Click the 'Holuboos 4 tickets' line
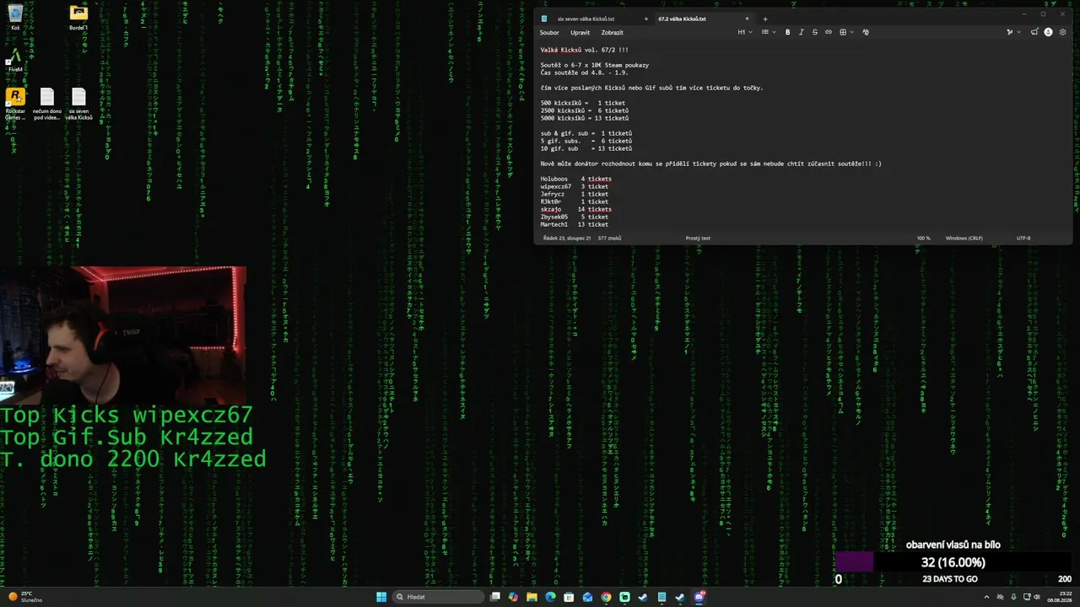This screenshot has height=607, width=1080. coord(576,179)
